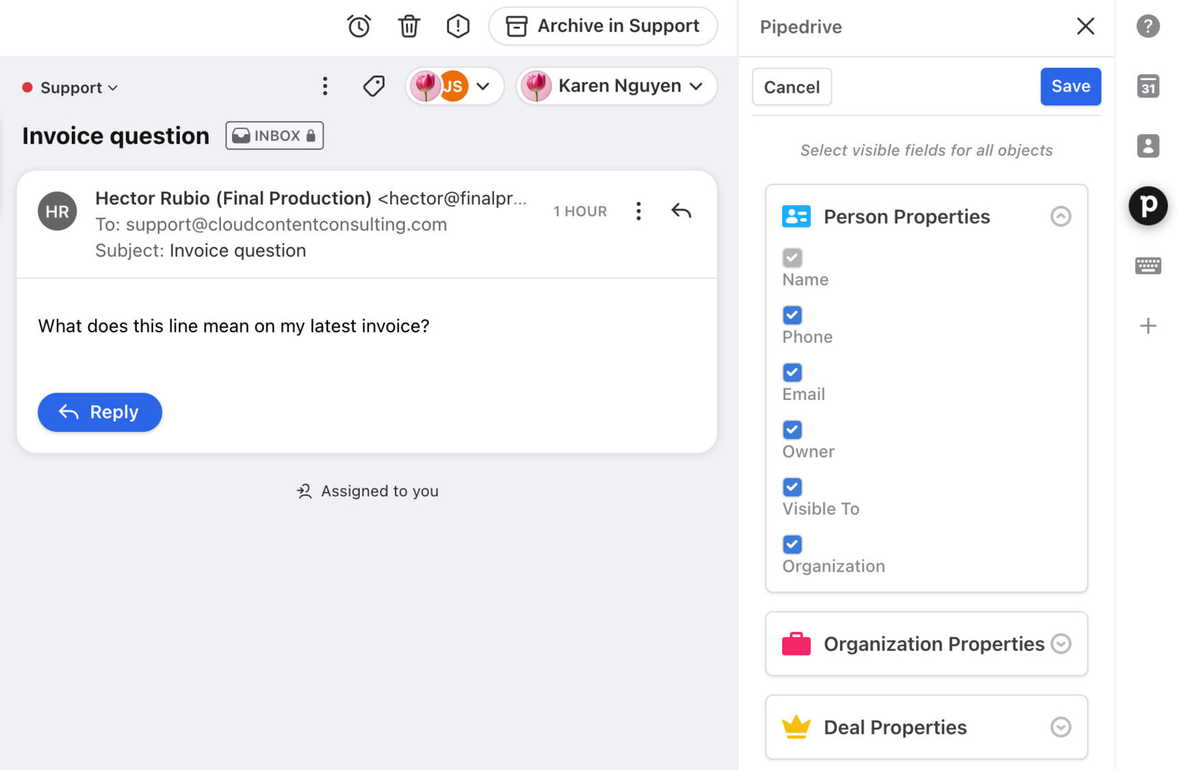Uncheck the Organization checkbox

[792, 544]
